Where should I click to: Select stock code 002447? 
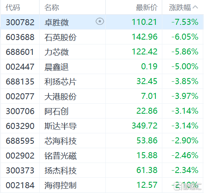click(x=20, y=66)
